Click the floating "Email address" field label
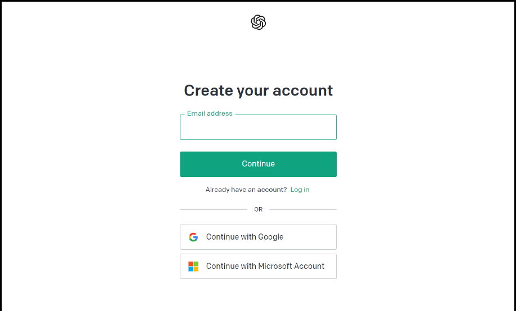Image resolution: width=516 pixels, height=311 pixels. [210, 113]
